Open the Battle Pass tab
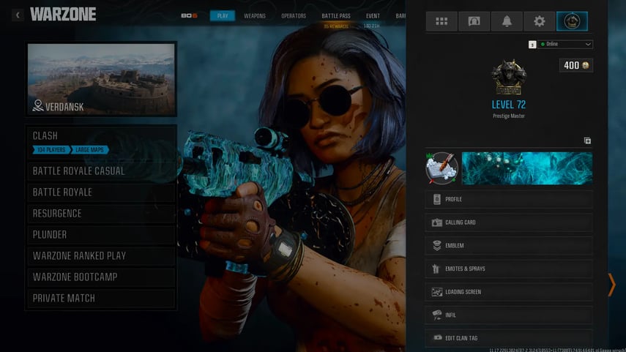The height and width of the screenshot is (352, 626). (x=335, y=15)
